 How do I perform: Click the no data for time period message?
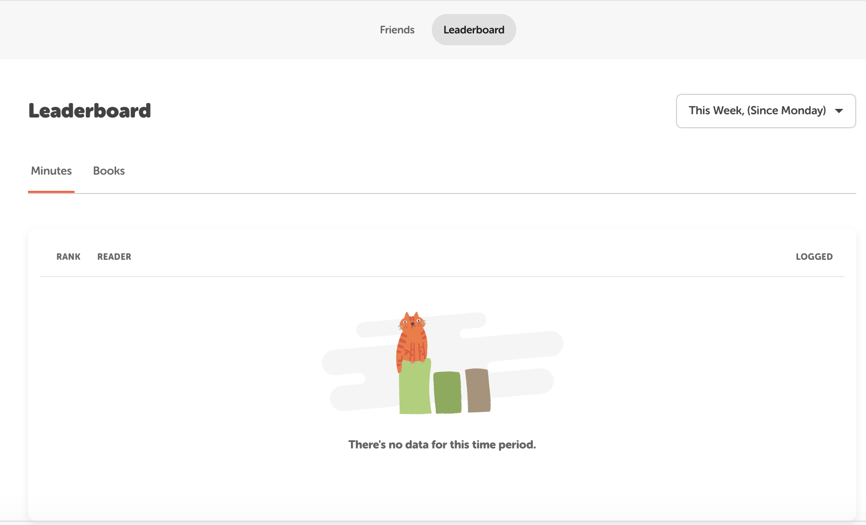[x=442, y=445]
